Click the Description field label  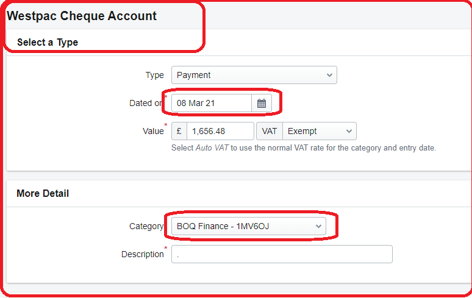(142, 254)
